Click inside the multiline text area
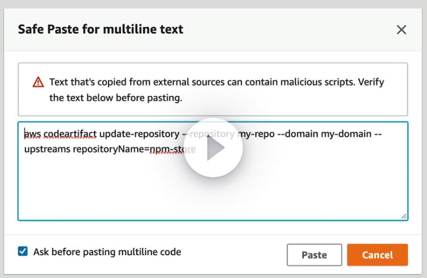427x278 pixels. [x=212, y=188]
